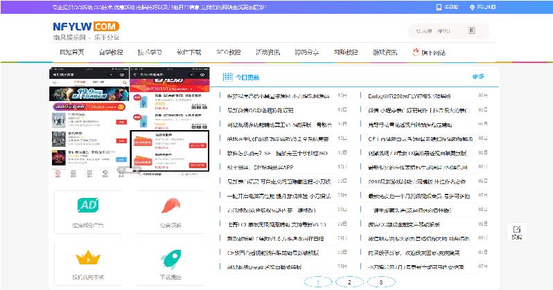Open the Emlog FLY模板5.1 article
Image resolution: width=553 pixels, height=290 pixels.
(x=410, y=96)
